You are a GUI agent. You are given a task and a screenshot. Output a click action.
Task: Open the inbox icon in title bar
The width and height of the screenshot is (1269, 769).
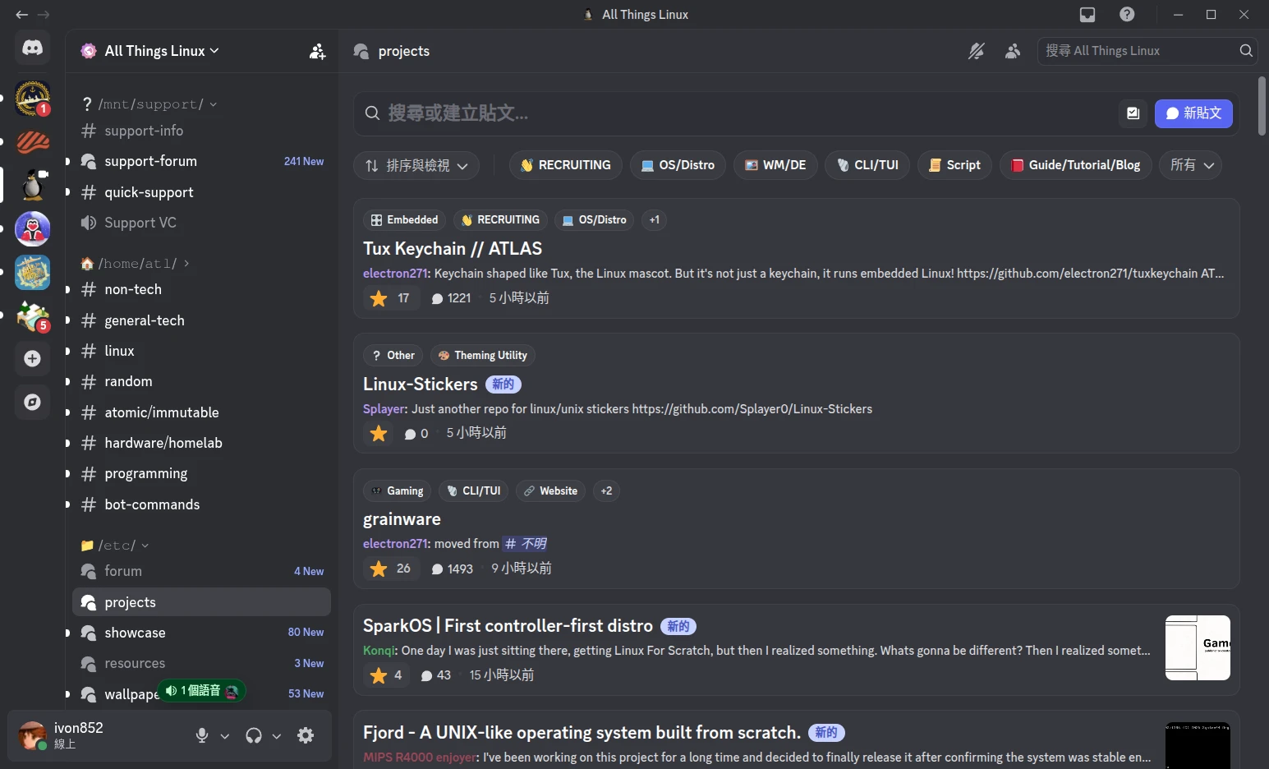click(1087, 15)
